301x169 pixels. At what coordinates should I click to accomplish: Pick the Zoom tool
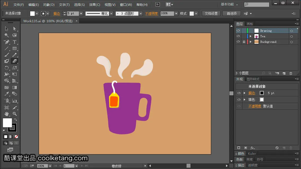(15, 114)
